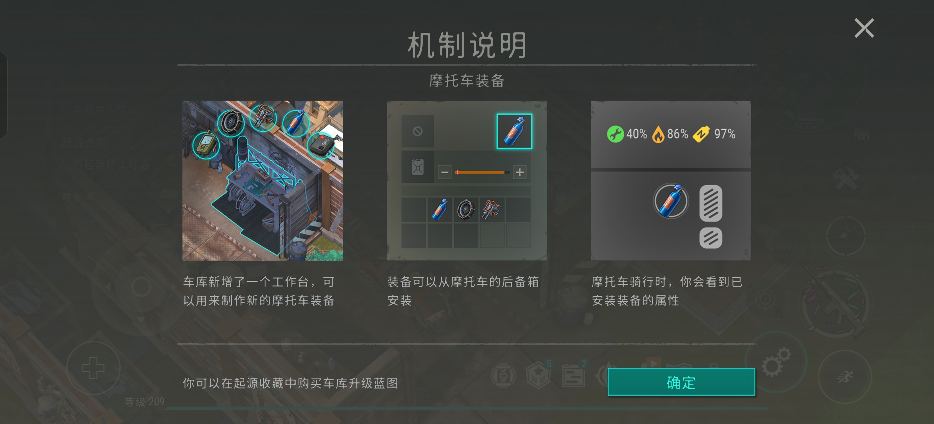Click the large gas pedal icon

(711, 203)
